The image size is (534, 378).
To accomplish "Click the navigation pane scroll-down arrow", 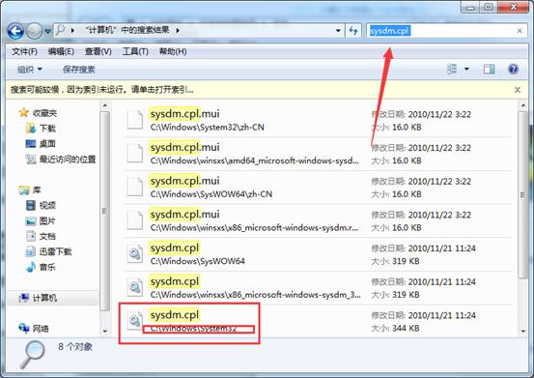I will tap(105, 331).
